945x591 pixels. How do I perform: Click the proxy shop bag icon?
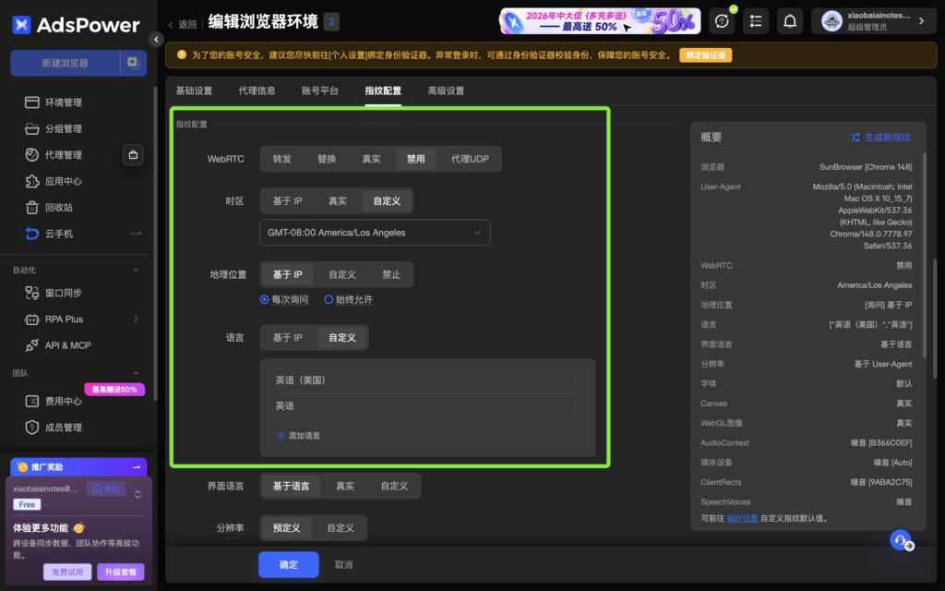133,155
